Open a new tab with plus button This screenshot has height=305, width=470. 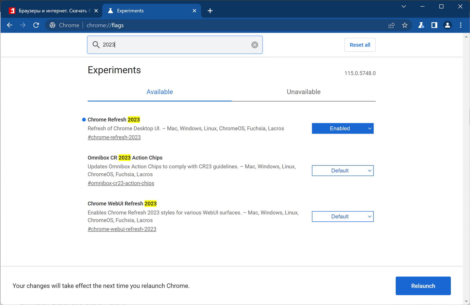pyautogui.click(x=210, y=11)
